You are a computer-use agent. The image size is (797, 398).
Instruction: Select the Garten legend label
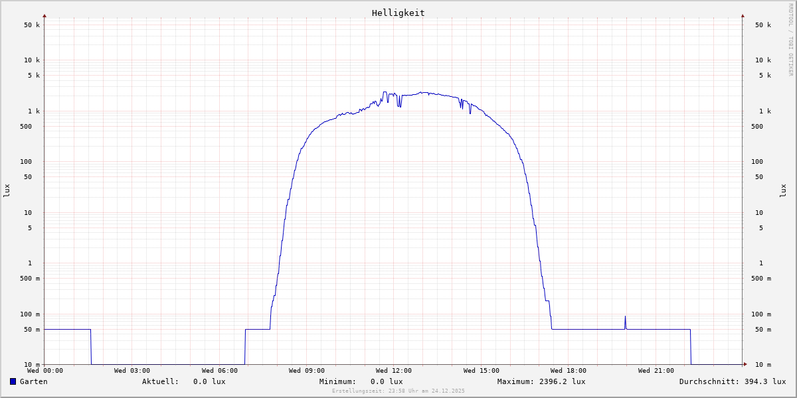(33, 381)
